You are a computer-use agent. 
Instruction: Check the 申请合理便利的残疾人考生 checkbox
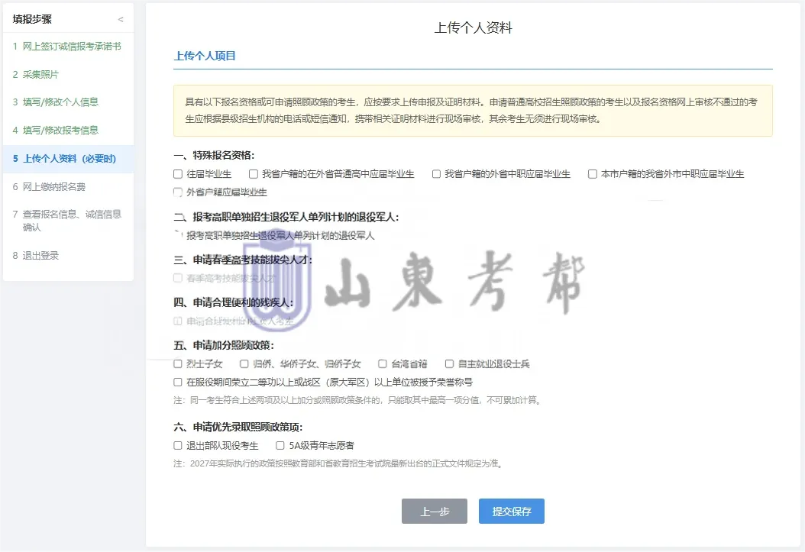pos(178,321)
